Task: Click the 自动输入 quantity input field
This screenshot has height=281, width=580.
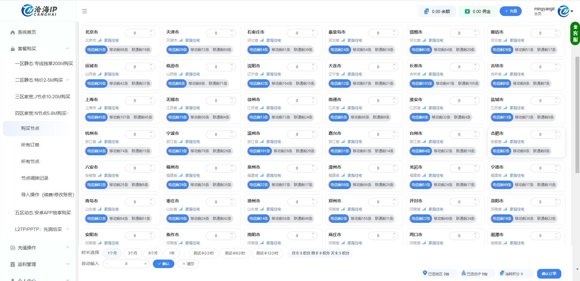Action: tap(126, 264)
